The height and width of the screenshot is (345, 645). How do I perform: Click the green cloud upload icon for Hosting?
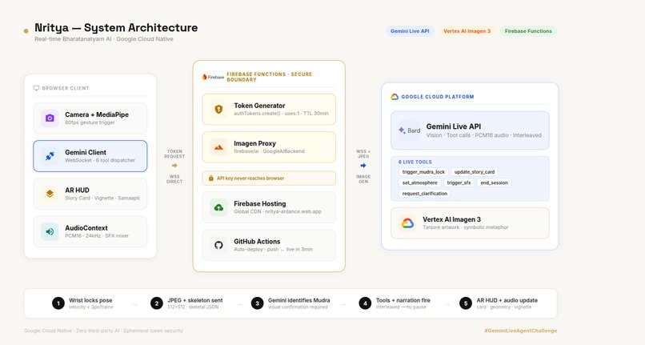(x=218, y=207)
